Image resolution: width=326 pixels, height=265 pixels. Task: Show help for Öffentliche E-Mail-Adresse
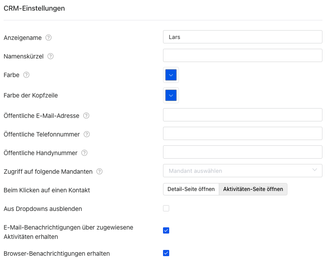(86, 116)
